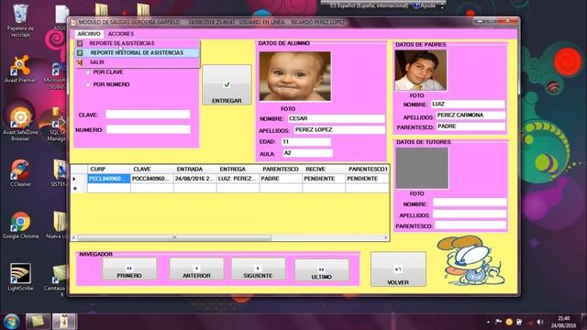Screen dimensions: 587x330
Task: Go to next record with SIGUIENTE
Action: 258,269
